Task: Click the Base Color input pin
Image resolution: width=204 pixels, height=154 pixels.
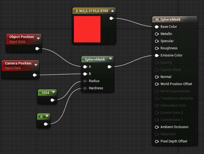Action: pyautogui.click(x=157, y=27)
